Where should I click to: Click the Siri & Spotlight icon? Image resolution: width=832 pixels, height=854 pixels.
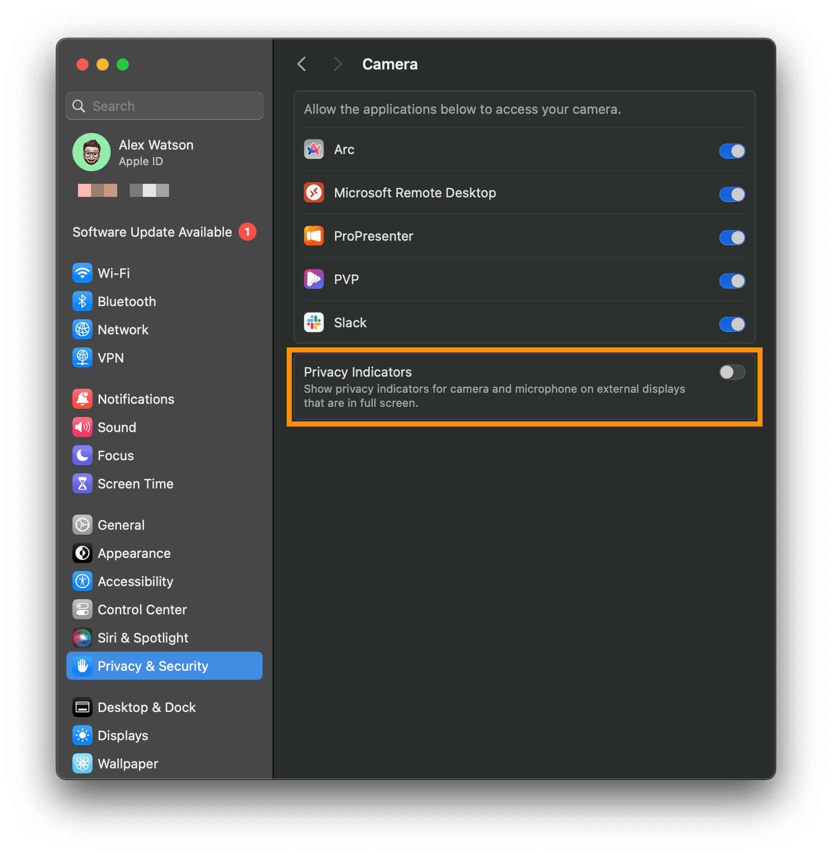[82, 637]
